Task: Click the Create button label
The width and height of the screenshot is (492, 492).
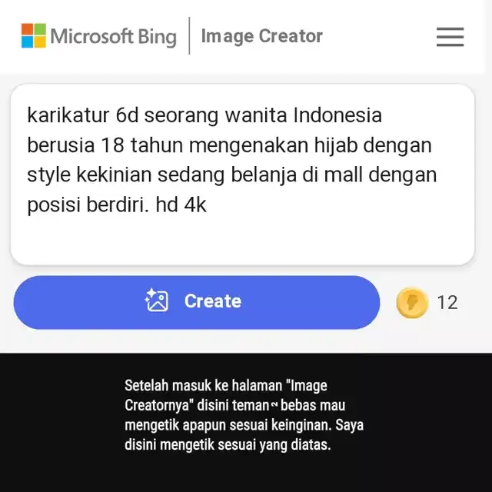Action: (213, 301)
